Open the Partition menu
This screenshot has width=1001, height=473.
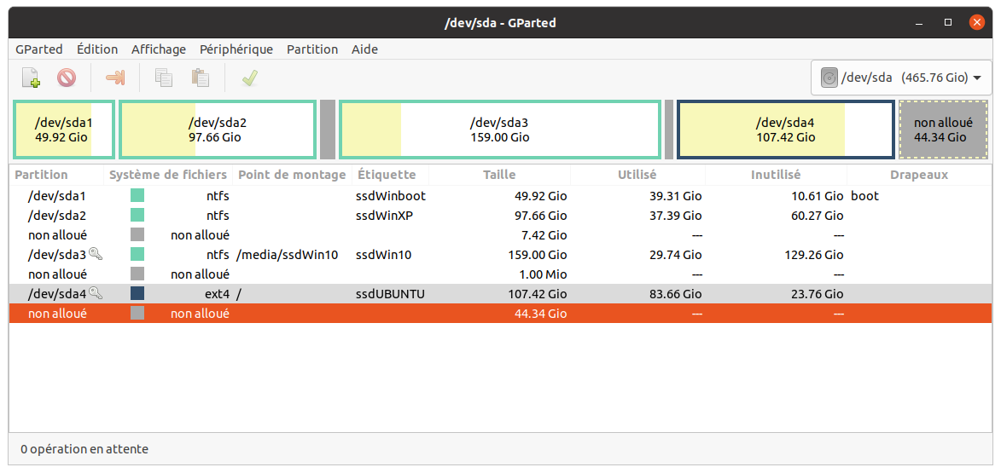[x=312, y=49]
